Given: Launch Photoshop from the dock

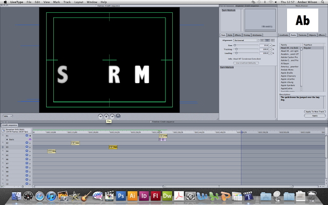Looking at the screenshot, I should point(121,196).
